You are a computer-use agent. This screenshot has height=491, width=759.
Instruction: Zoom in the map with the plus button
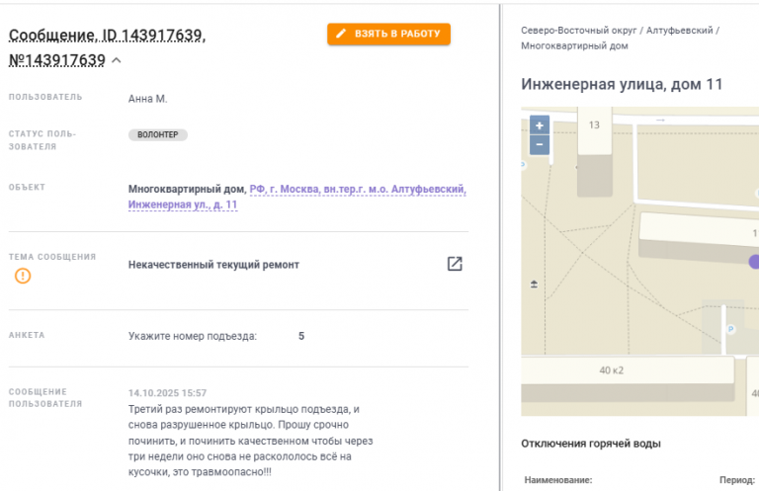[x=539, y=125]
